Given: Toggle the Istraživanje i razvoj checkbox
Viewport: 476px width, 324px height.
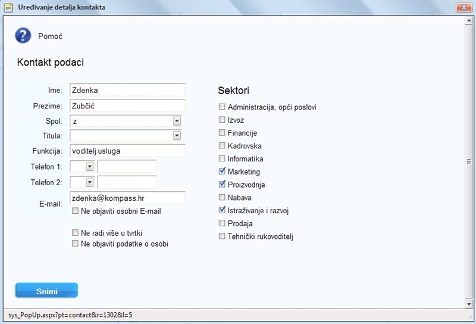Looking at the screenshot, I should pyautogui.click(x=222, y=210).
